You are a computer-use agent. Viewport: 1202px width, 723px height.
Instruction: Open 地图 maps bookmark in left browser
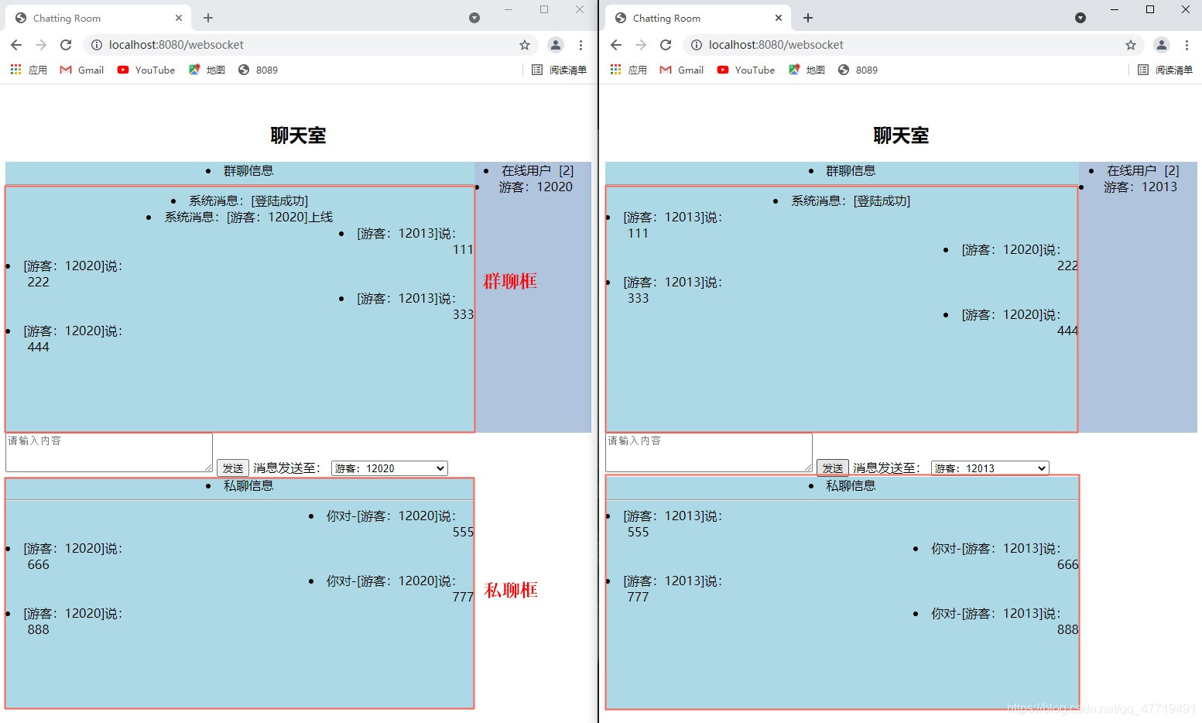207,70
